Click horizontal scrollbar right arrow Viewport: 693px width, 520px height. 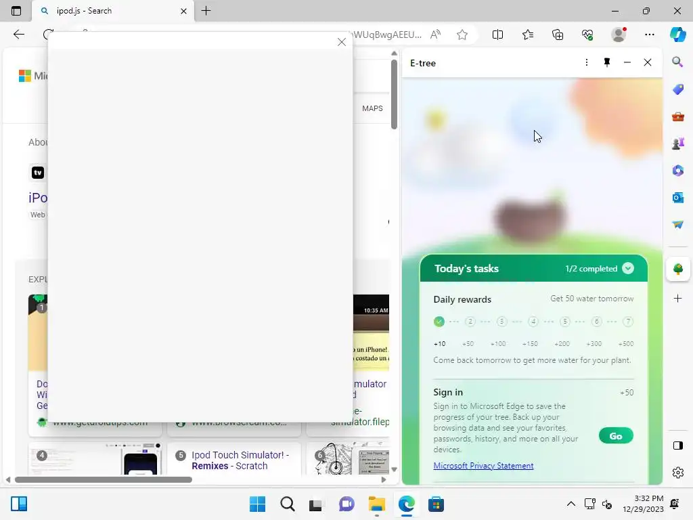point(384,479)
